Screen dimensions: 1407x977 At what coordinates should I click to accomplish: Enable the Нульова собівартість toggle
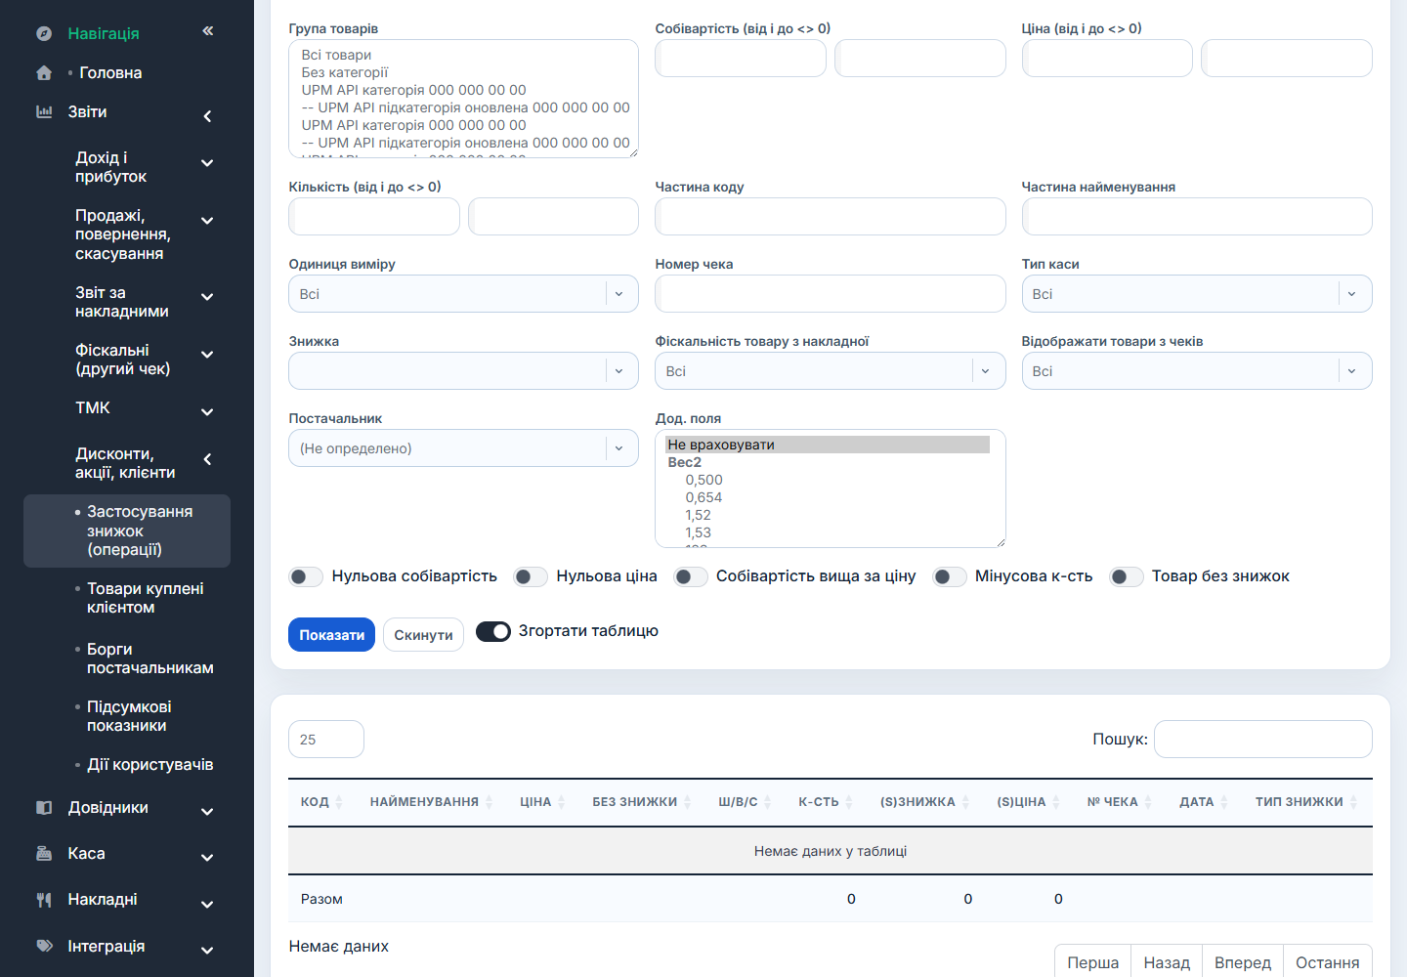tap(306, 576)
